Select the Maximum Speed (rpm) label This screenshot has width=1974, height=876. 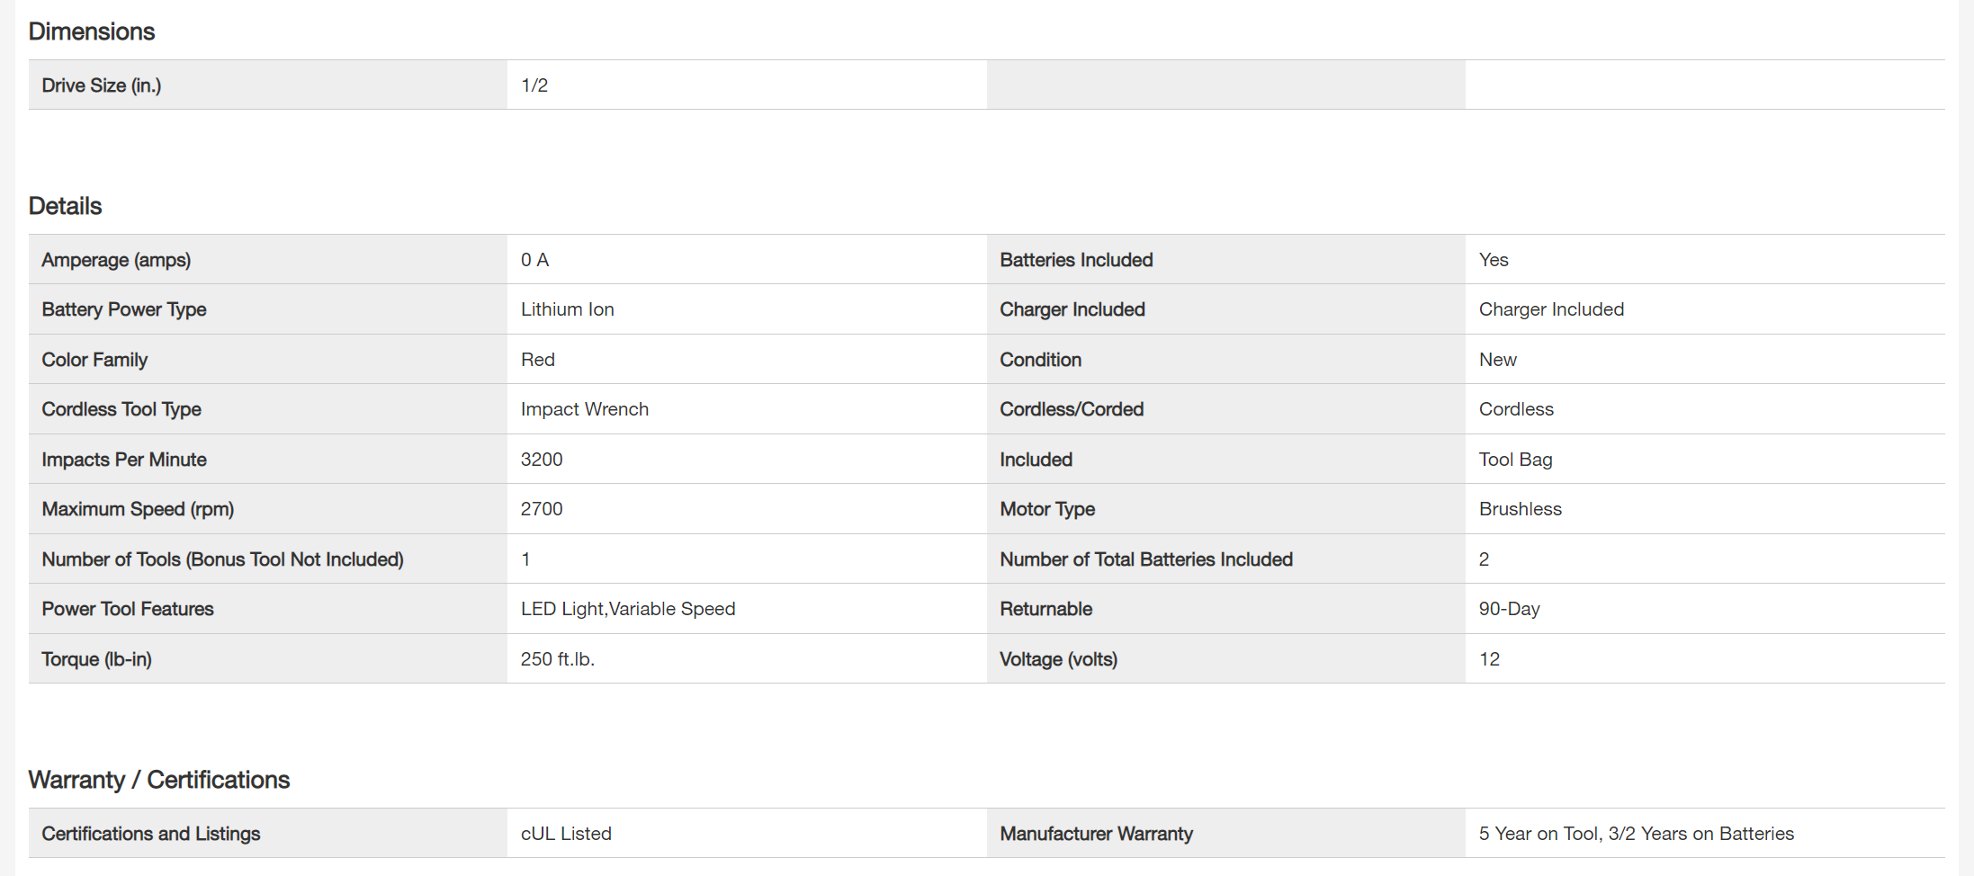[138, 509]
